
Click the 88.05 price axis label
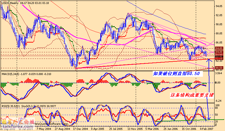[x=219, y=34]
